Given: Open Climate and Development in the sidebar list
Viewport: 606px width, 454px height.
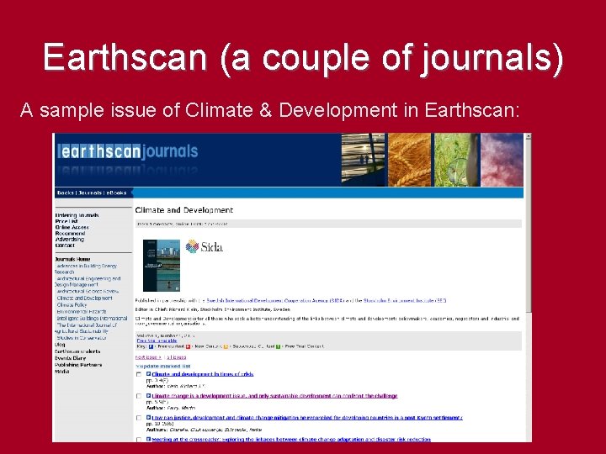Looking at the screenshot, I should click(85, 298).
